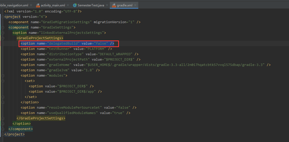The width and height of the screenshot is (289, 142).
Task: Click the resolveModulePerSourceSet option line
Action: (x=79, y=107)
